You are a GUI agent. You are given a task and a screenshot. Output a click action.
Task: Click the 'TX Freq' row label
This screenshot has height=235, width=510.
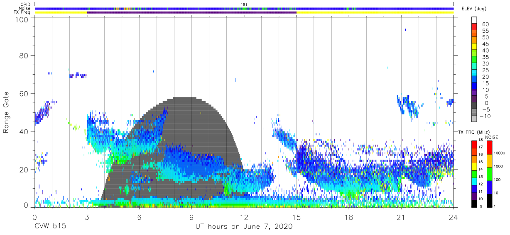(23, 12)
